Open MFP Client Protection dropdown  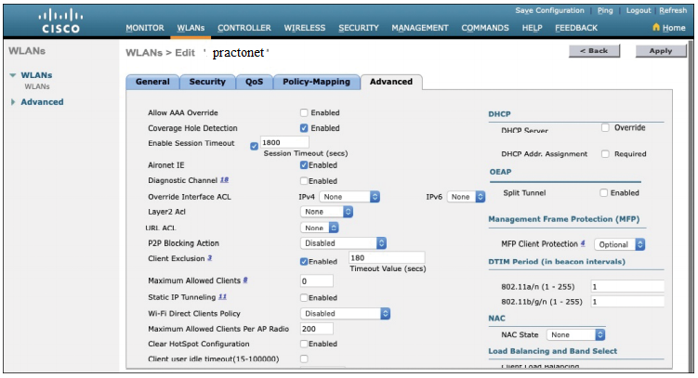click(620, 244)
